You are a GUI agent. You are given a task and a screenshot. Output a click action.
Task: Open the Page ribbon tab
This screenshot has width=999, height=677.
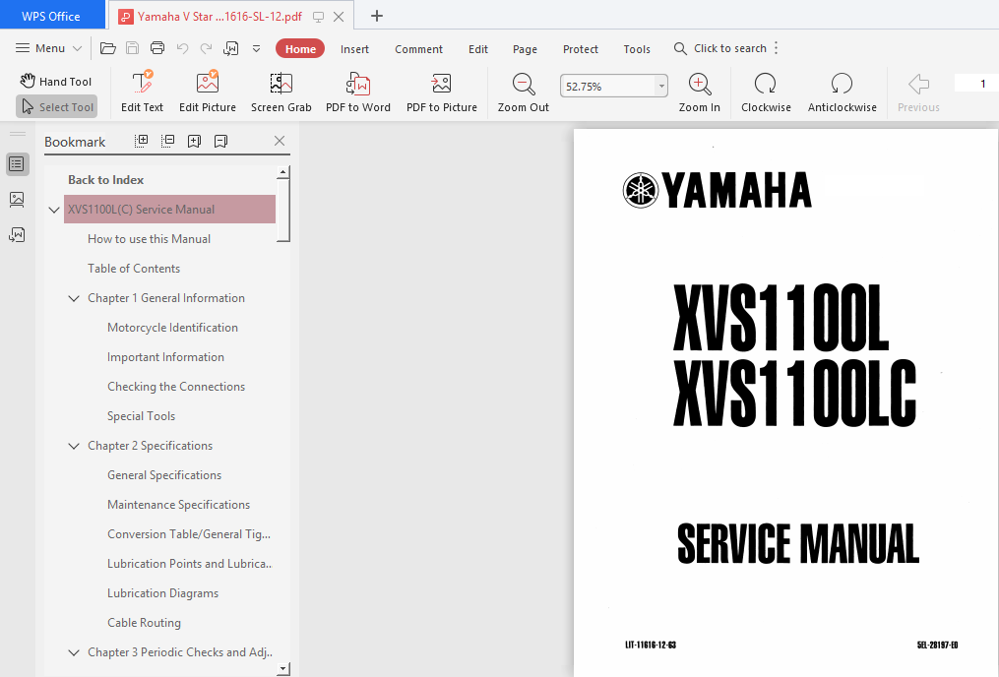point(525,49)
